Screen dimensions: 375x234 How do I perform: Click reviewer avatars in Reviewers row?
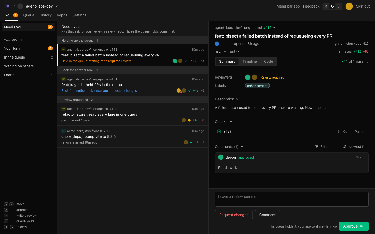(251, 77)
